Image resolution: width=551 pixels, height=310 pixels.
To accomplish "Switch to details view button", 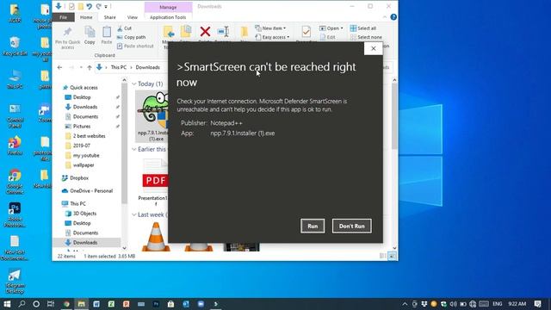I will point(382,257).
